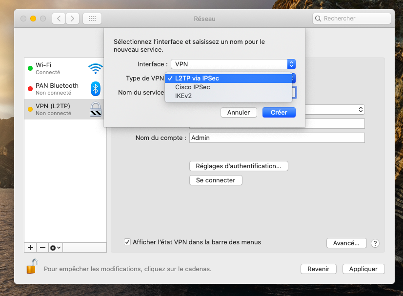Open the gear action menu below service list
Viewport: 403px width, 296px height.
55,248
